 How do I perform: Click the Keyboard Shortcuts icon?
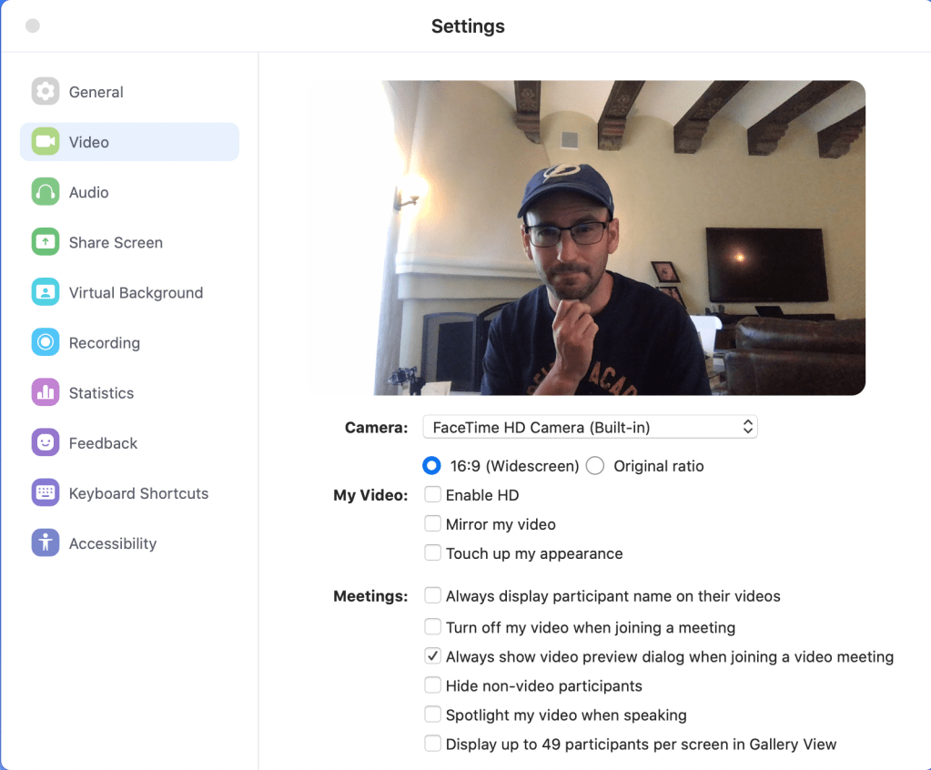pos(46,493)
